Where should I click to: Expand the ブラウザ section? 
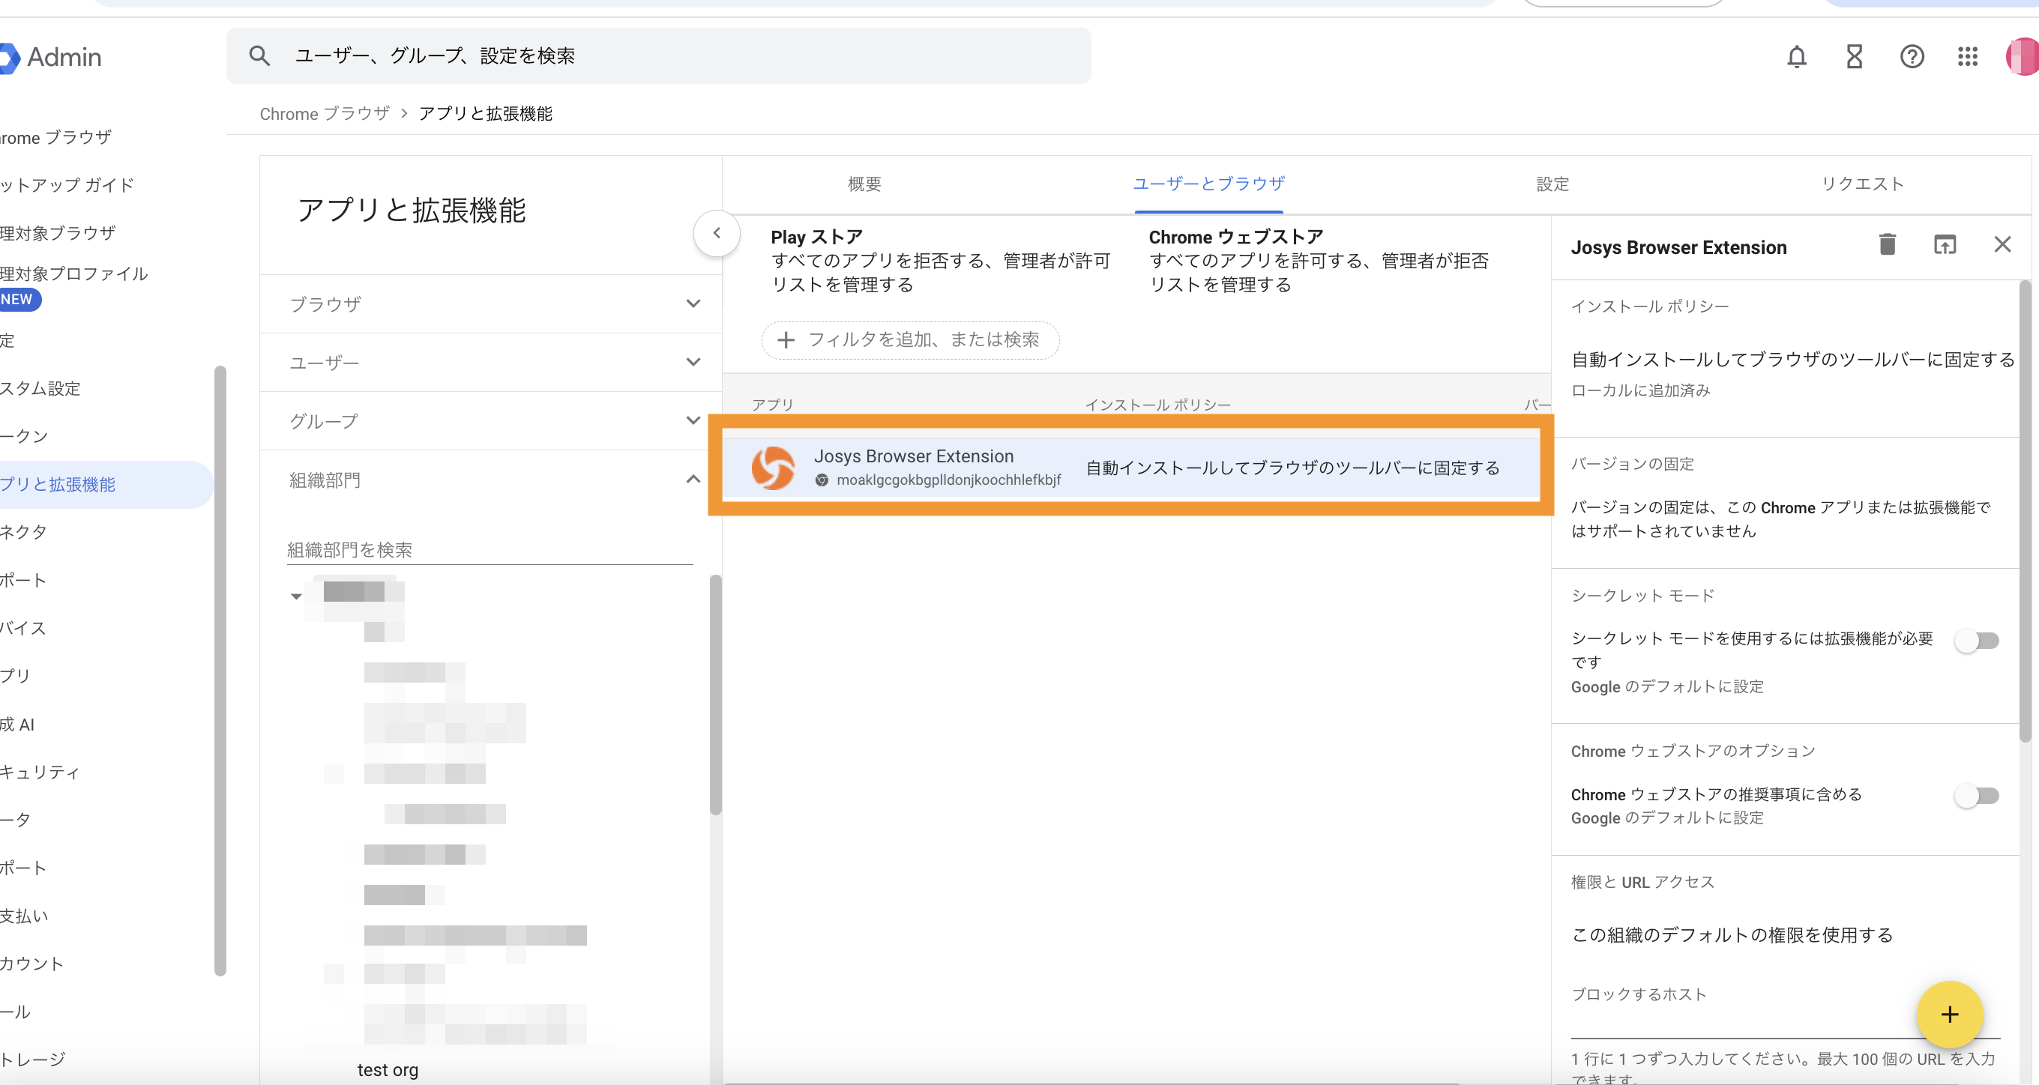click(x=490, y=304)
